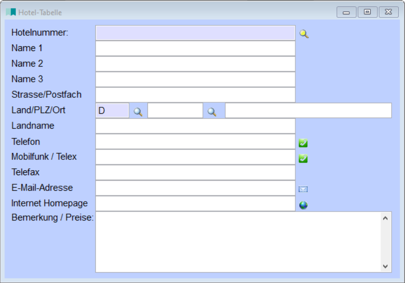The image size is (405, 283).
Task: Click the Hotel-Tabelle window title icon
Action: pyautogui.click(x=11, y=12)
